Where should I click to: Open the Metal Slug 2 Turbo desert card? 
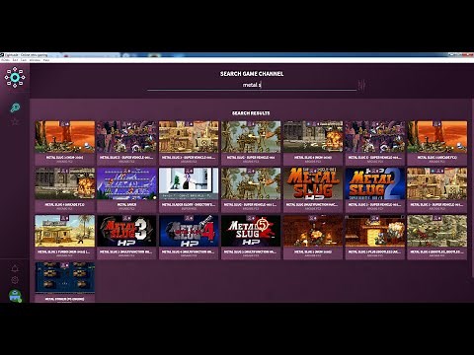tap(64, 237)
